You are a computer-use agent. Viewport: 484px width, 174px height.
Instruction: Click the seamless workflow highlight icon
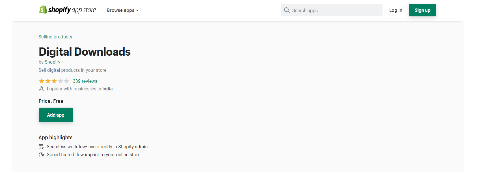[x=41, y=147]
